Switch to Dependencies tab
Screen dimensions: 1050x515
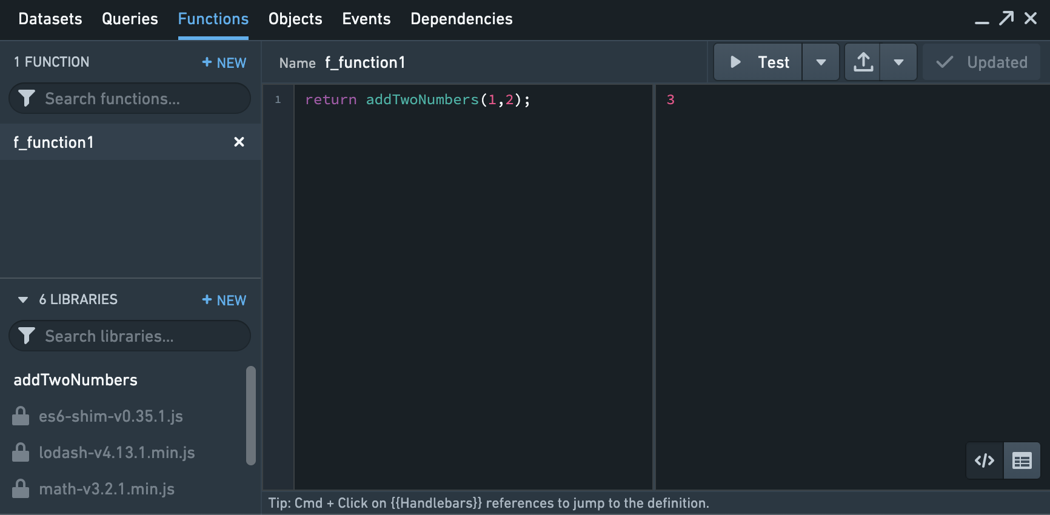click(461, 19)
